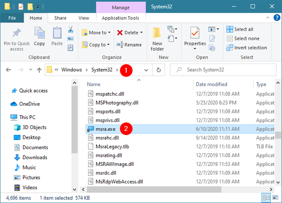The image size is (282, 203).
Task: Click the Manage contextual tab
Action: coord(121,7)
